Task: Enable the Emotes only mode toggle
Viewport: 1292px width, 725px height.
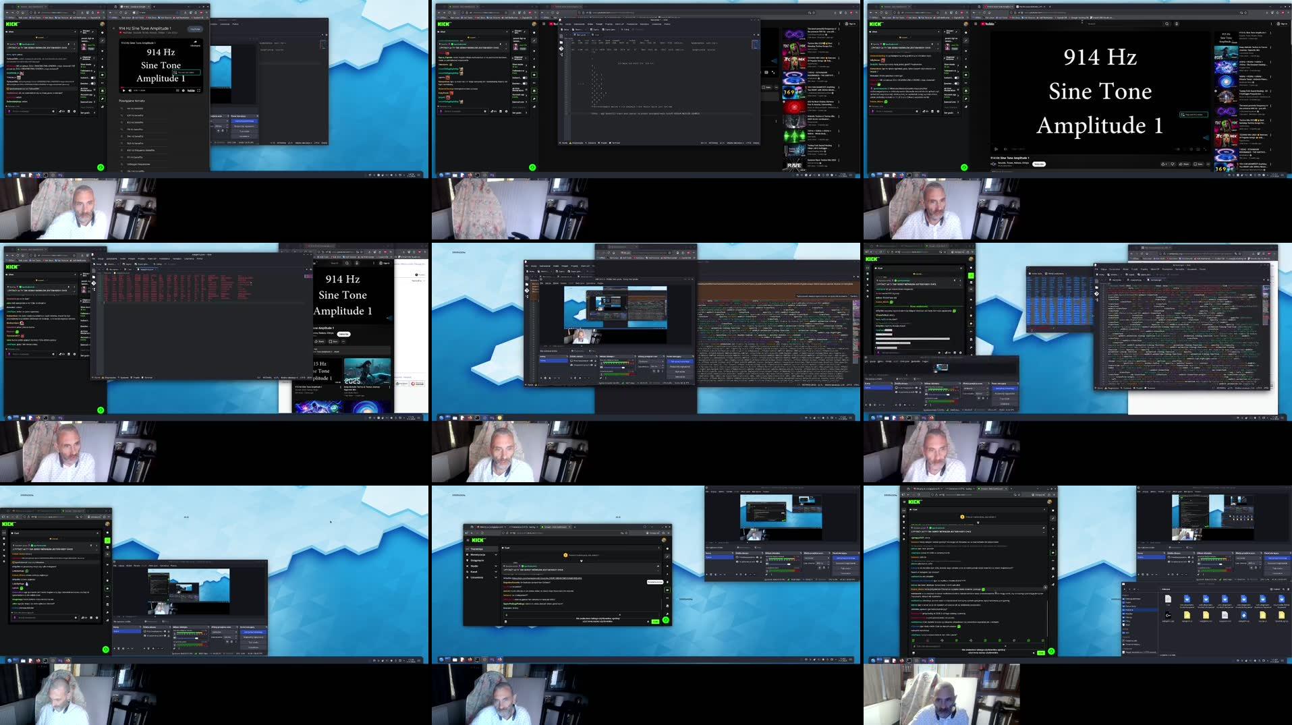Action: click(x=957, y=84)
